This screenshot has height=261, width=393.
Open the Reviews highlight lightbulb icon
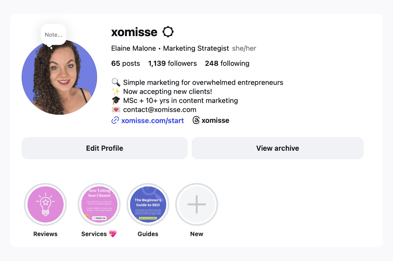45,204
